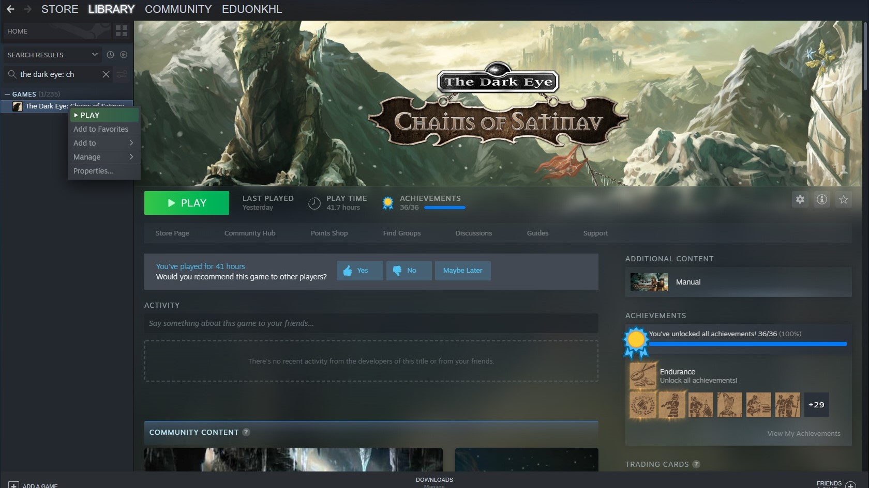Open the Store tab
Image resolution: width=869 pixels, height=488 pixels.
click(60, 9)
